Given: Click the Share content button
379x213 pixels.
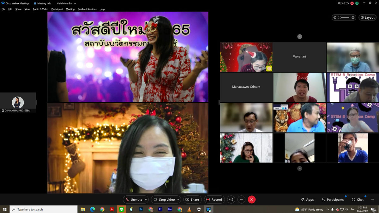Looking at the screenshot, I should point(192,199).
